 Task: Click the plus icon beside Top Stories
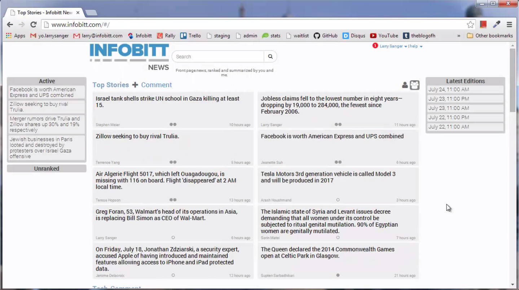pyautogui.click(x=135, y=85)
